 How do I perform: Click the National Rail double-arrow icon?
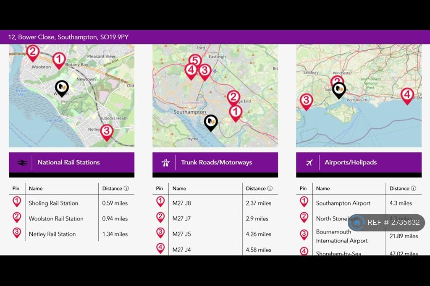click(x=22, y=163)
